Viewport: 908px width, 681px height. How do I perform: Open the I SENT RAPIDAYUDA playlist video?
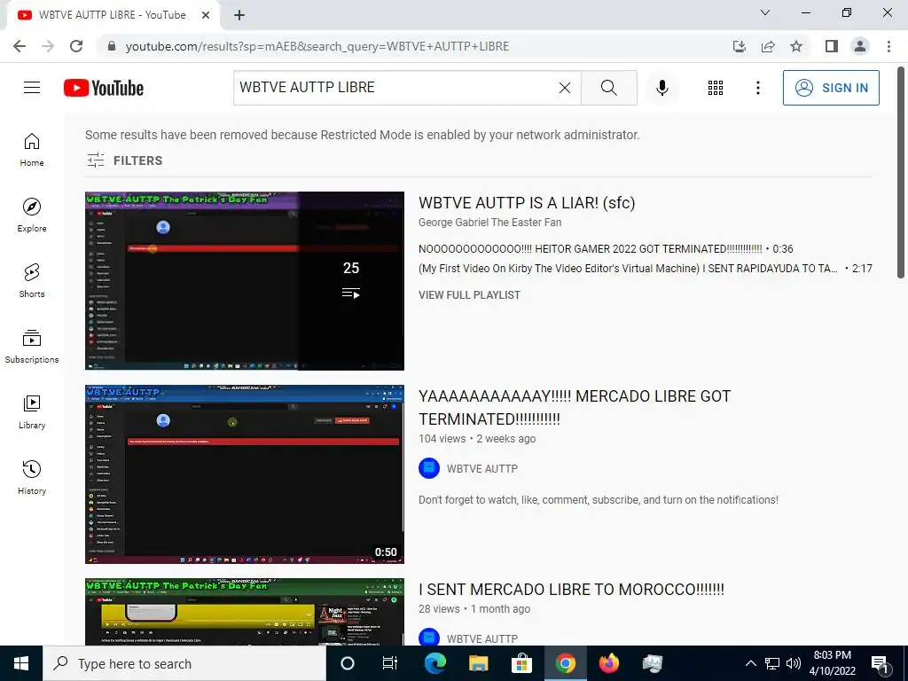[x=646, y=269]
